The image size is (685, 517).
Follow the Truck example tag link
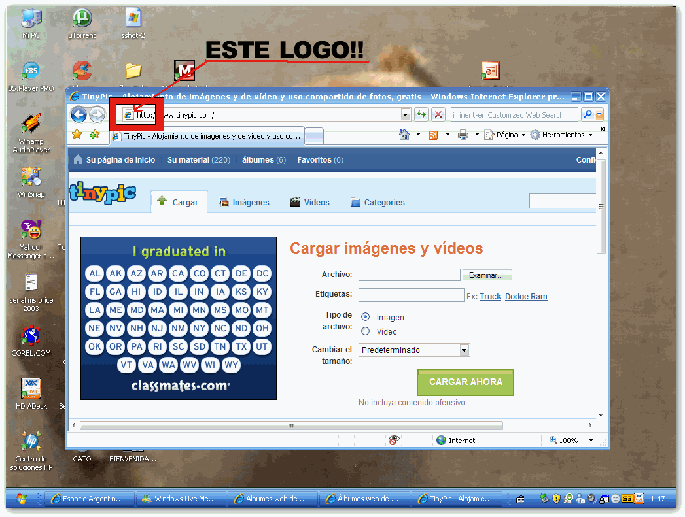click(490, 297)
